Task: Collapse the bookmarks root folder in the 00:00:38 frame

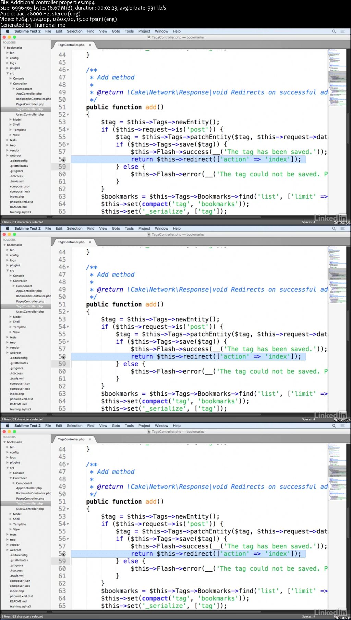Action: (4, 48)
